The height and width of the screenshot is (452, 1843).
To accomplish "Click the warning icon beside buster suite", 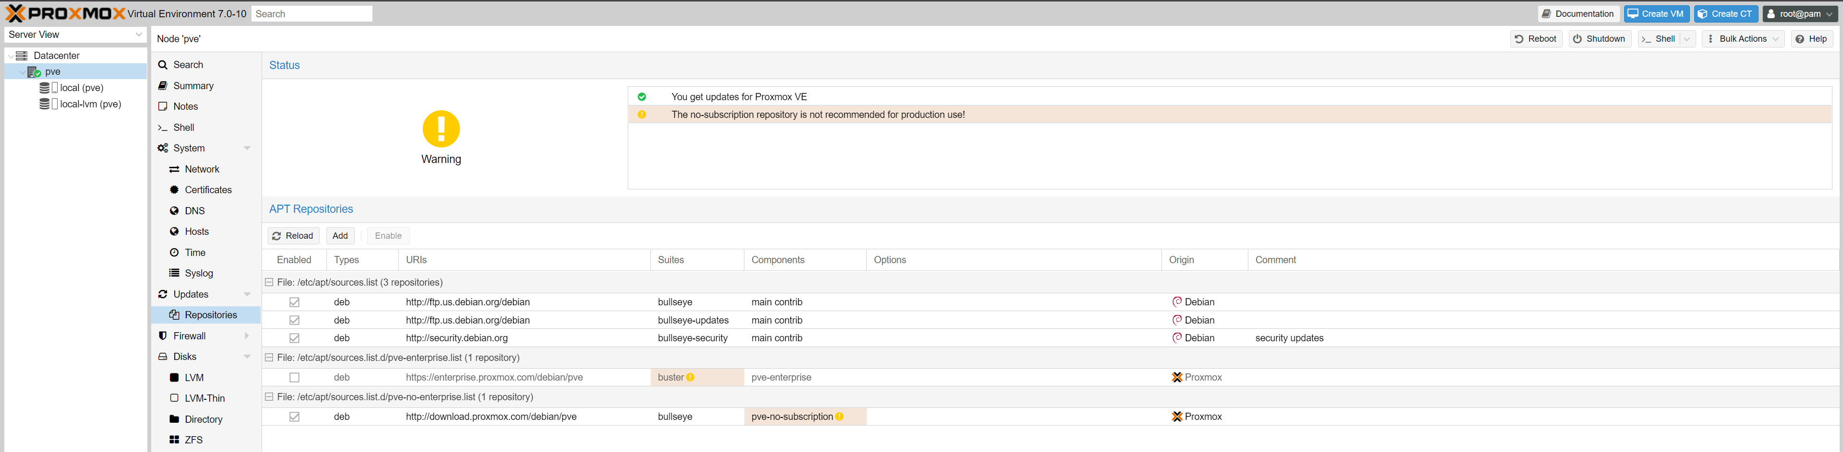I will [x=691, y=378].
